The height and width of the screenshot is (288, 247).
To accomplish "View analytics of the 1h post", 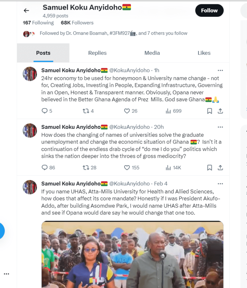I will (169, 111).
